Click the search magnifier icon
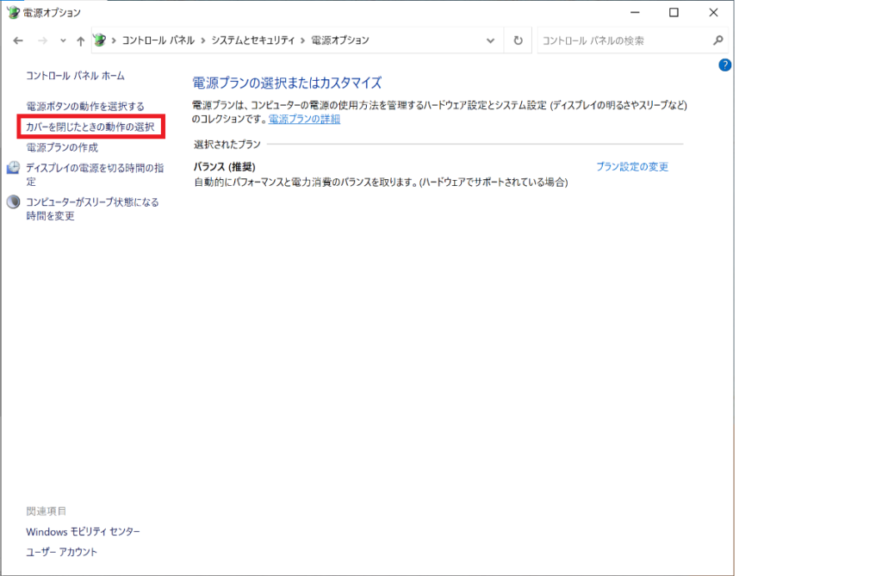The width and height of the screenshot is (882, 576). (x=717, y=40)
